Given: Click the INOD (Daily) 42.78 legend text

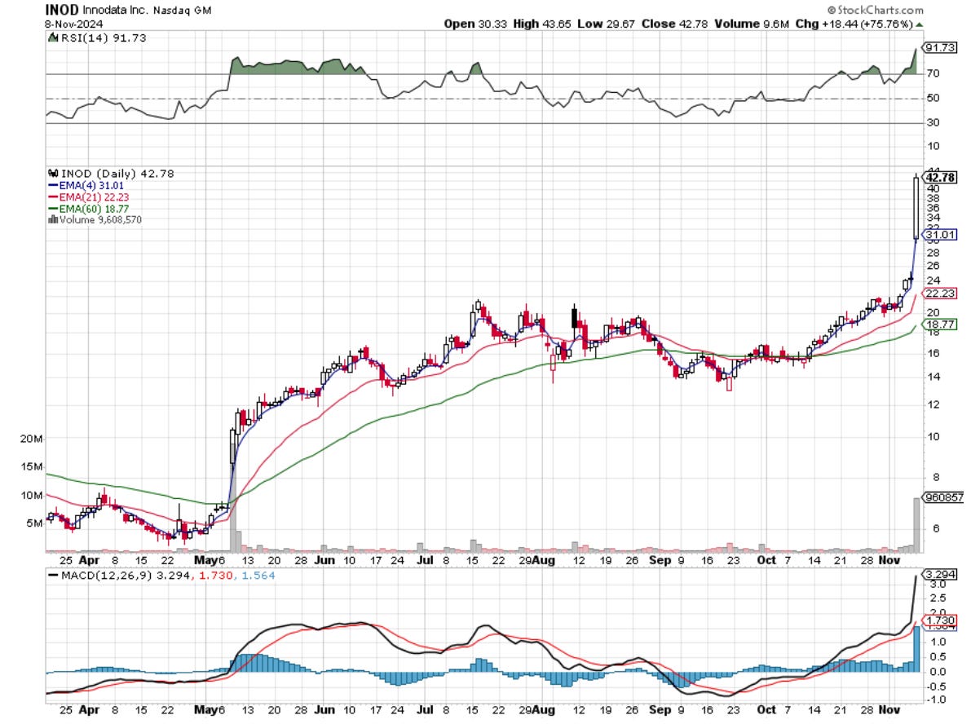Looking at the screenshot, I should tap(117, 174).
